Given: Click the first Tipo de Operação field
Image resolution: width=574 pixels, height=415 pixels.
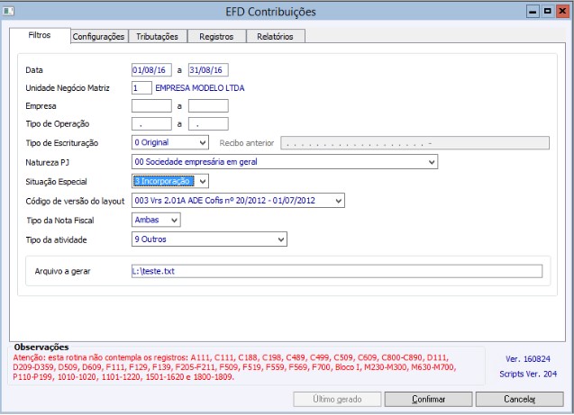Looking at the screenshot, I should click(x=151, y=123).
